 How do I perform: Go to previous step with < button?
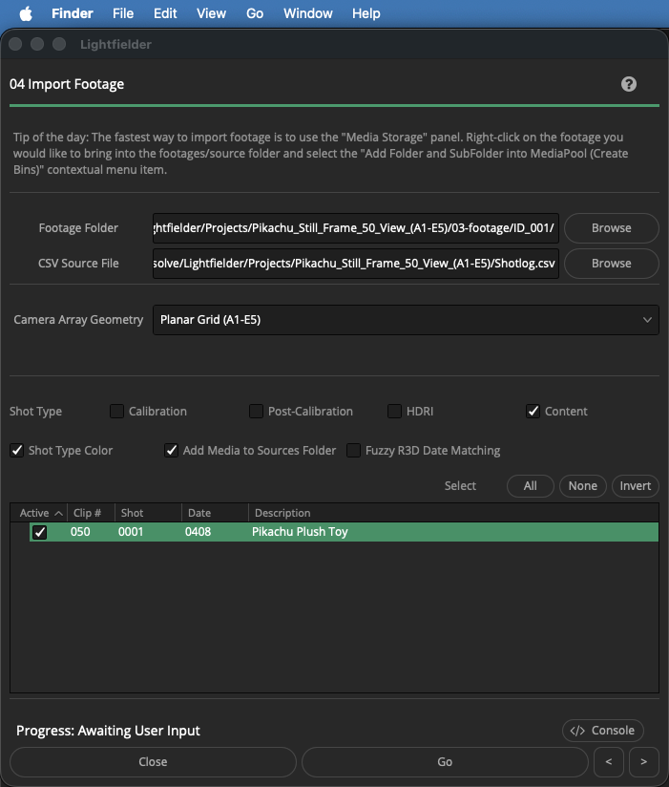tap(609, 762)
